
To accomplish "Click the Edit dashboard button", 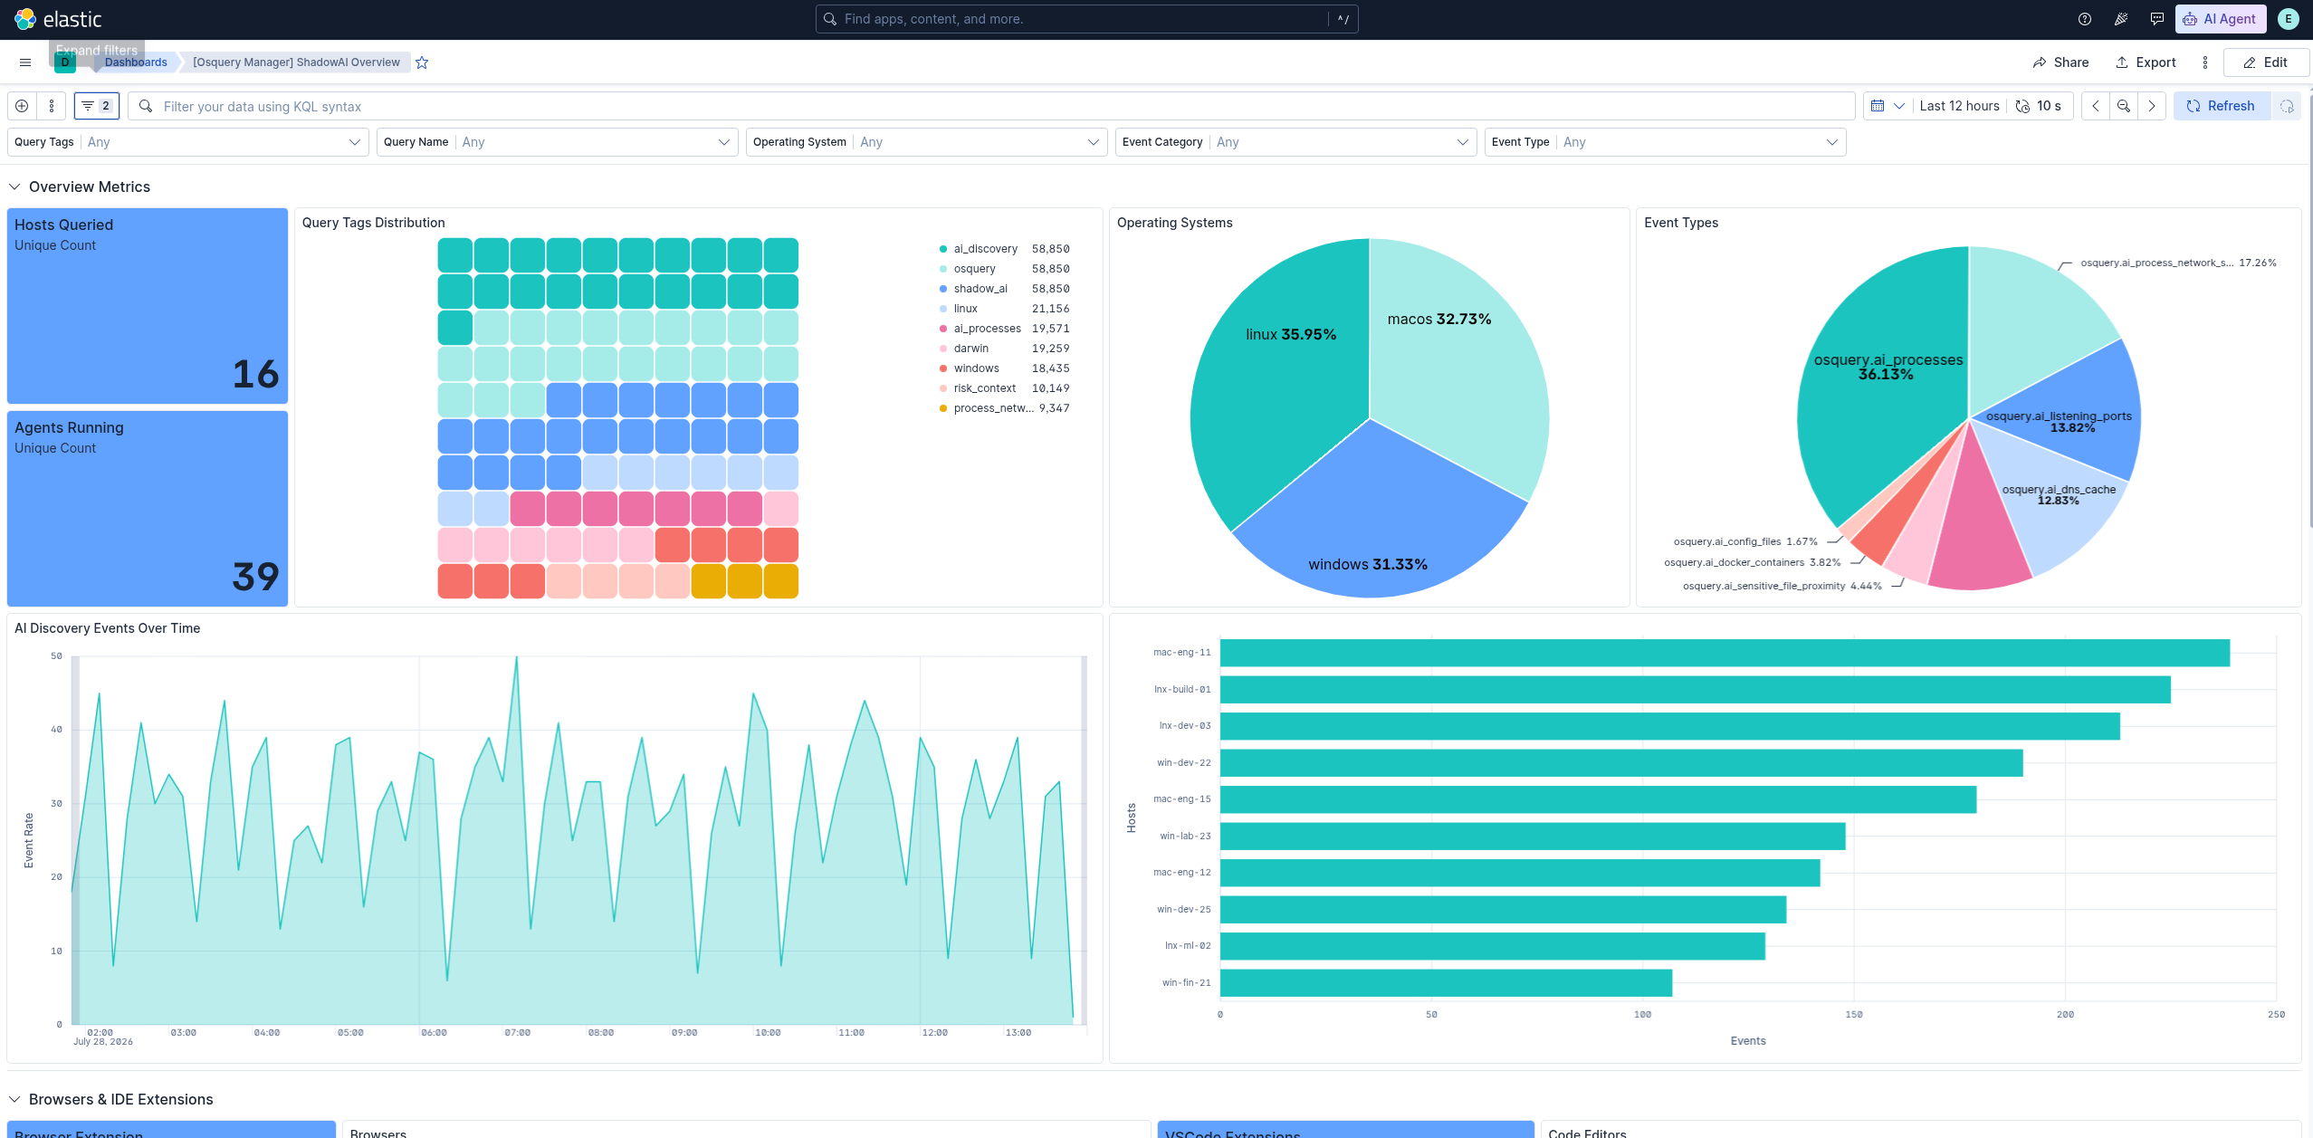I will pyautogui.click(x=2266, y=62).
